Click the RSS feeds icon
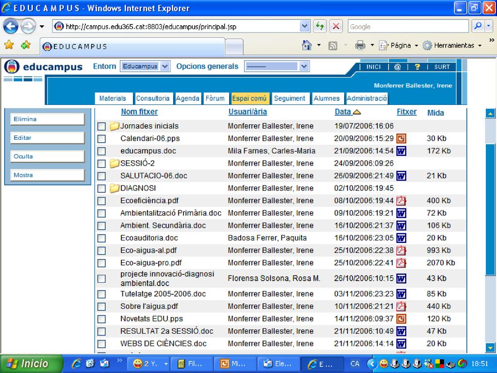 (x=333, y=46)
